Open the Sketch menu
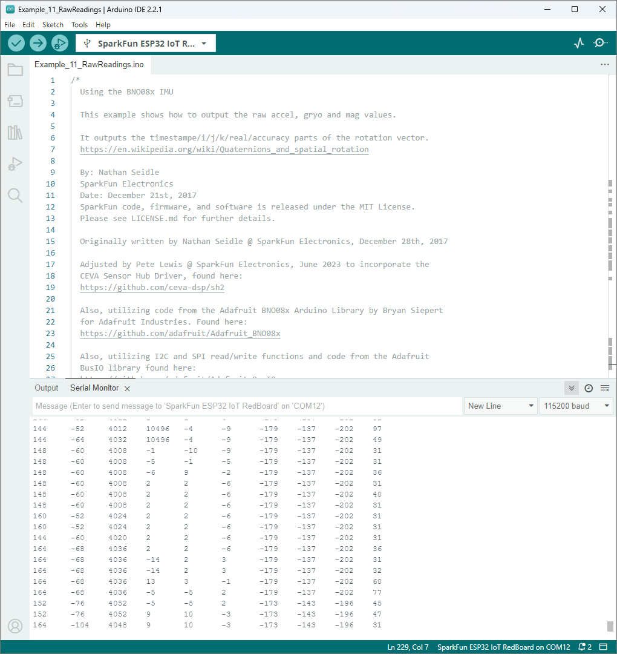 coord(53,25)
